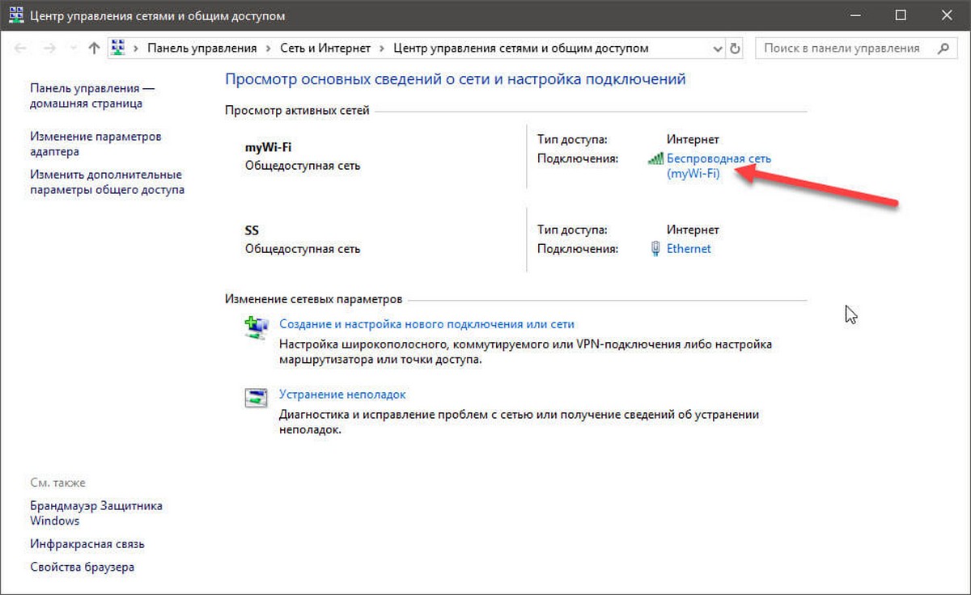
Task: Open the Ethernet connection link
Action: pos(689,249)
